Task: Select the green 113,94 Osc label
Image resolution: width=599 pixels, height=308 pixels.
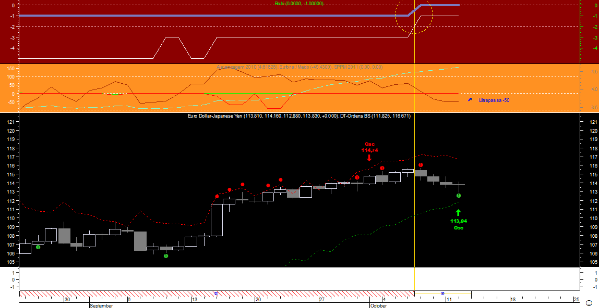Action: (x=459, y=224)
